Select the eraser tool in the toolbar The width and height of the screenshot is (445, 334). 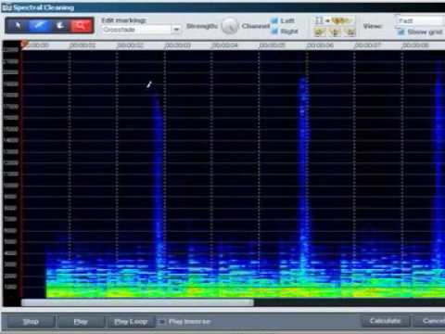[x=60, y=26]
